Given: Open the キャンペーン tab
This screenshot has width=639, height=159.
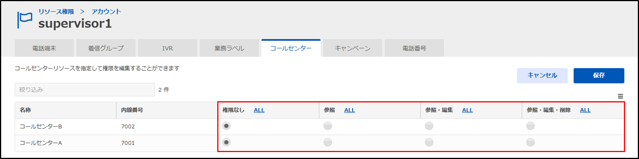Looking at the screenshot, I should [x=353, y=48].
